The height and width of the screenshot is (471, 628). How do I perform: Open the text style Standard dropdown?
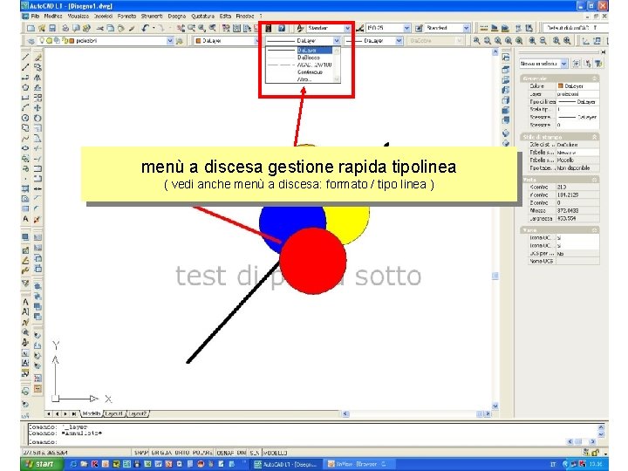(347, 28)
